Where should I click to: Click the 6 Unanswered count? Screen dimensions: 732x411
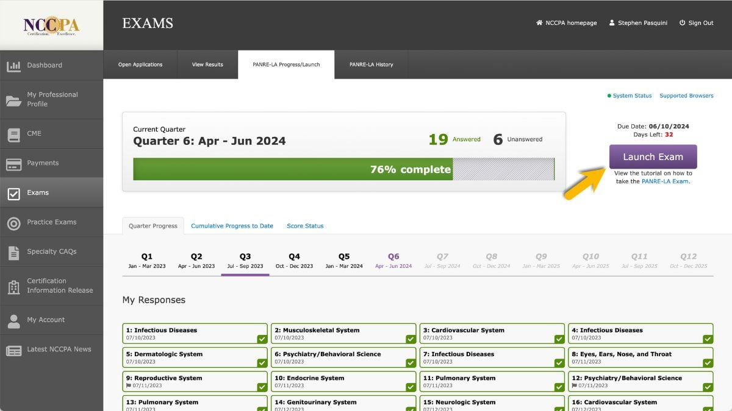[x=518, y=139]
